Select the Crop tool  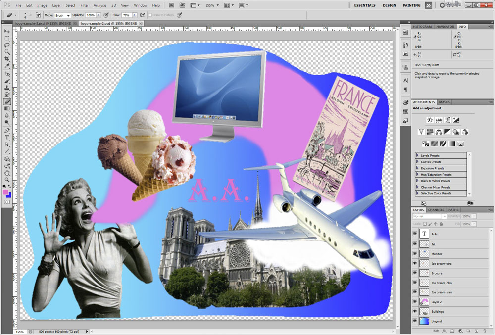[7, 59]
